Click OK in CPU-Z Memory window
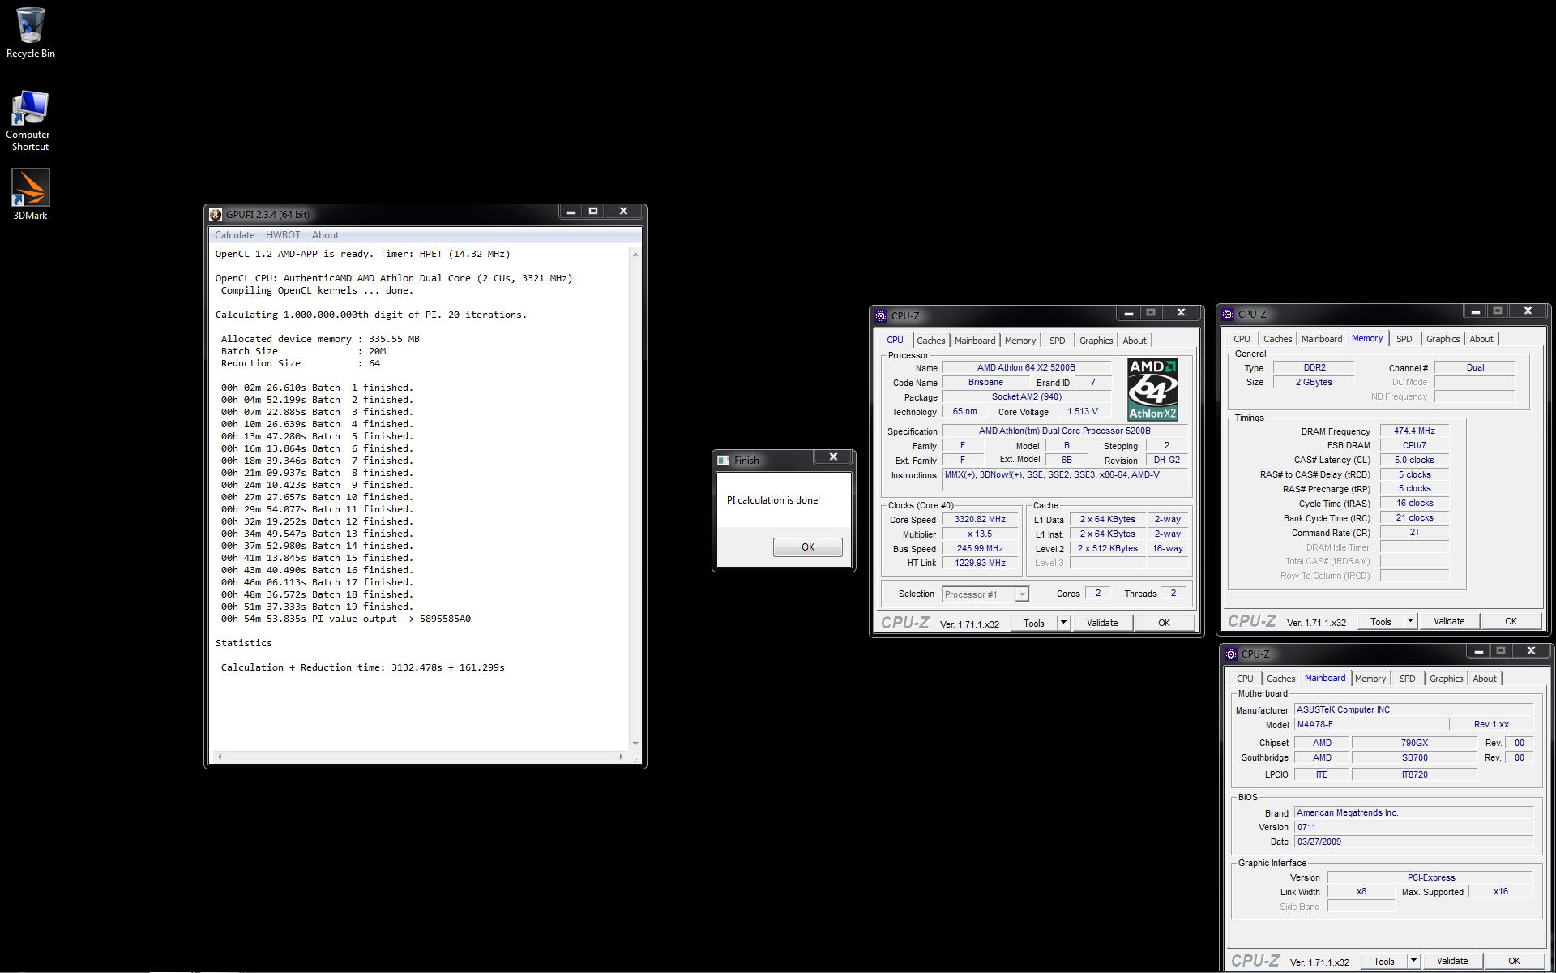The width and height of the screenshot is (1556, 973). click(1511, 621)
